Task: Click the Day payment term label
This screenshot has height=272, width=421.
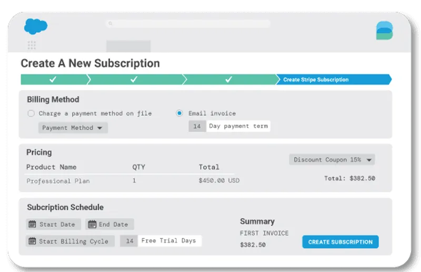Action: point(238,126)
